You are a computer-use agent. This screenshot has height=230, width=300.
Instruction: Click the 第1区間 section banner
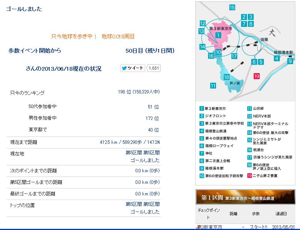(245, 197)
